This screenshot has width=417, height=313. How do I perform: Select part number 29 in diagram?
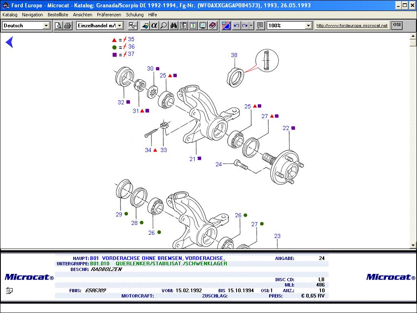(119, 214)
